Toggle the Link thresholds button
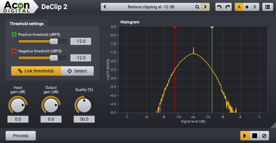276x143 pixels. coord(36,71)
